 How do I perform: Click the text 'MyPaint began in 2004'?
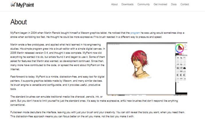click(x=24, y=33)
